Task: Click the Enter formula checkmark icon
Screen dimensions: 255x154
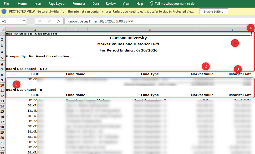Action: (x=49, y=21)
